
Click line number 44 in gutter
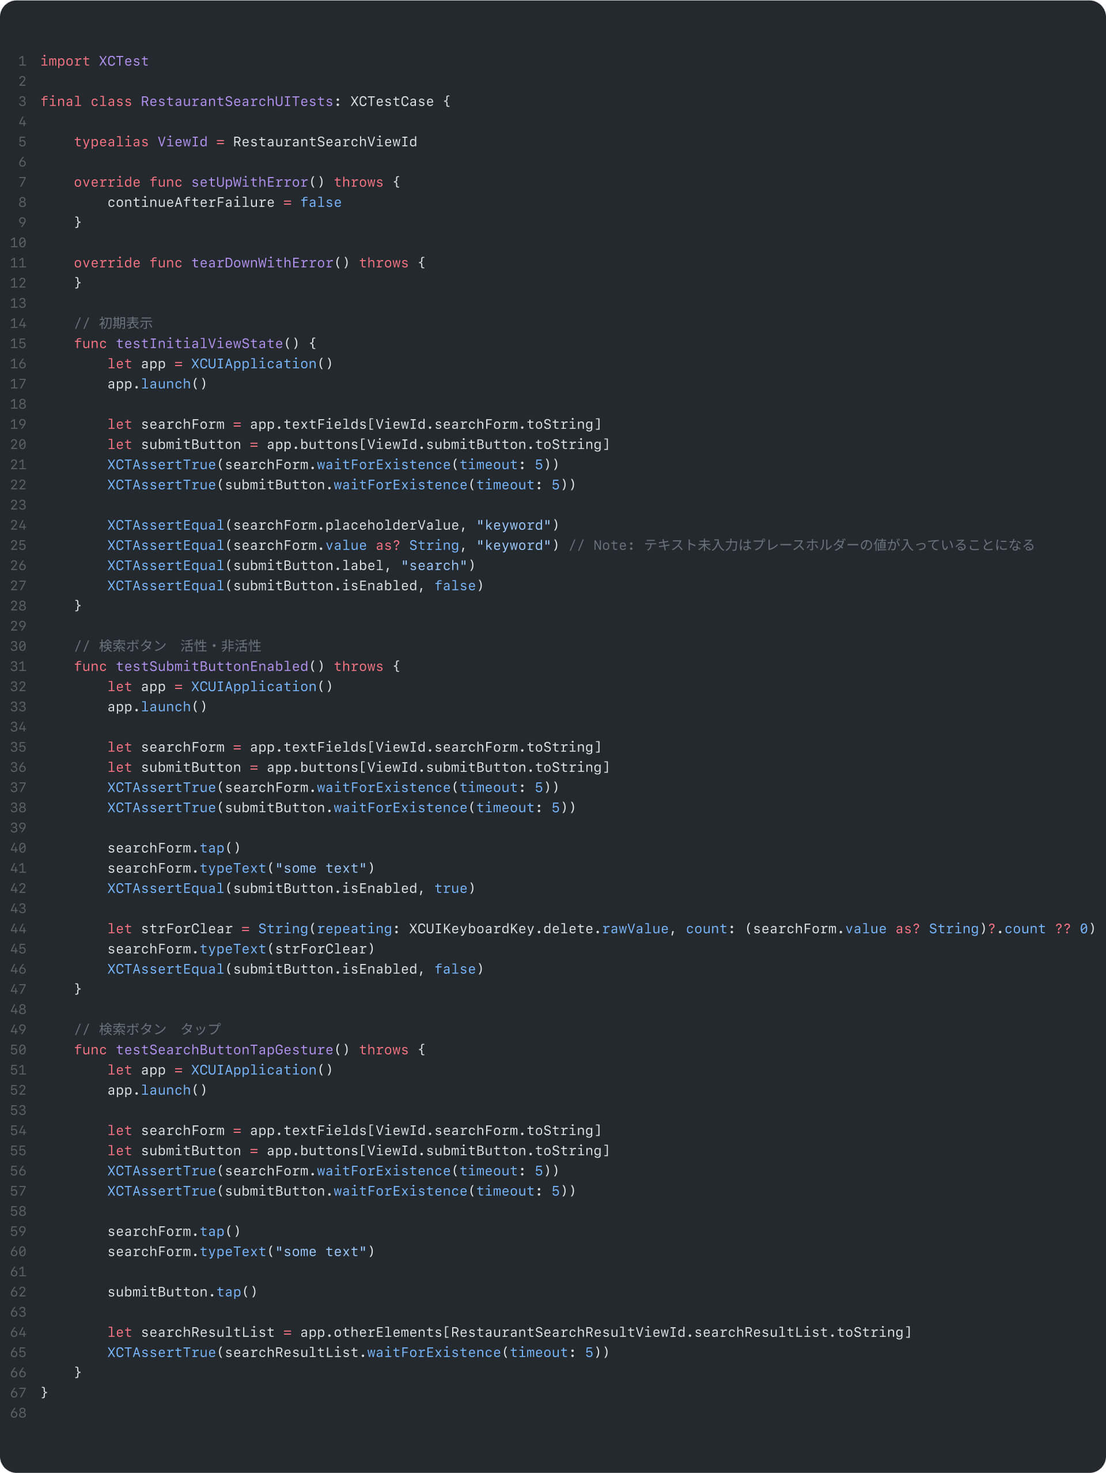(18, 929)
